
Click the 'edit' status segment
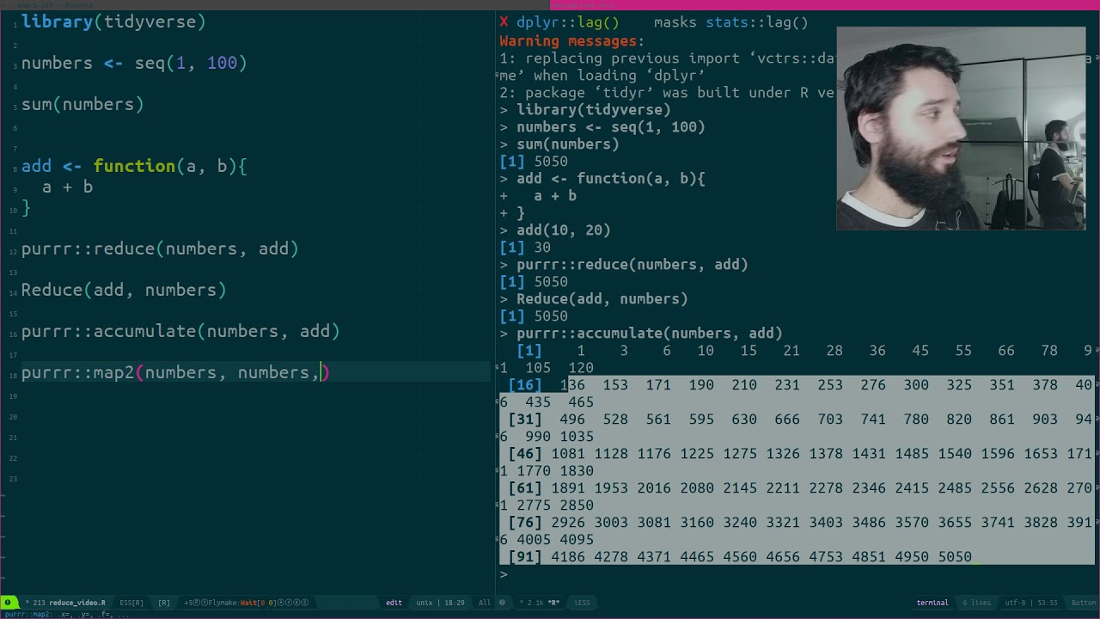(394, 603)
